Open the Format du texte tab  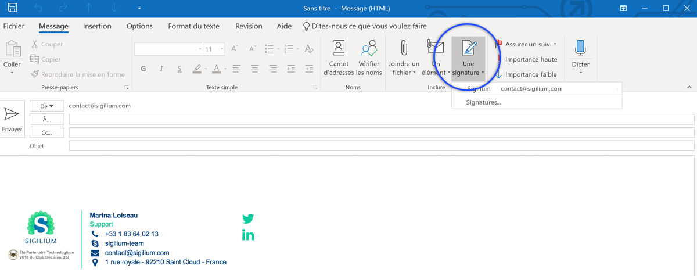coord(194,26)
